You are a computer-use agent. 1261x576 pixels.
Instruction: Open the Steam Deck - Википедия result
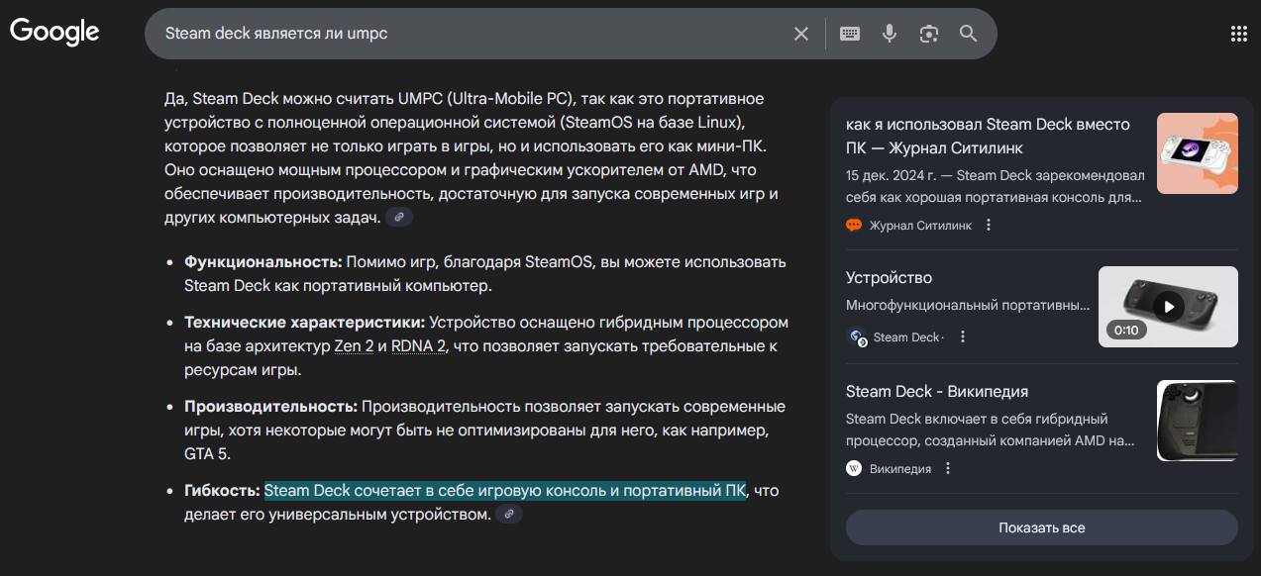click(937, 392)
